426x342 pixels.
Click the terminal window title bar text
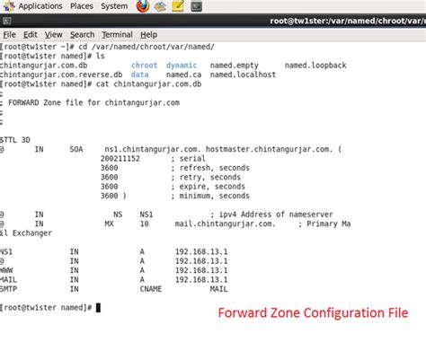(x=348, y=21)
